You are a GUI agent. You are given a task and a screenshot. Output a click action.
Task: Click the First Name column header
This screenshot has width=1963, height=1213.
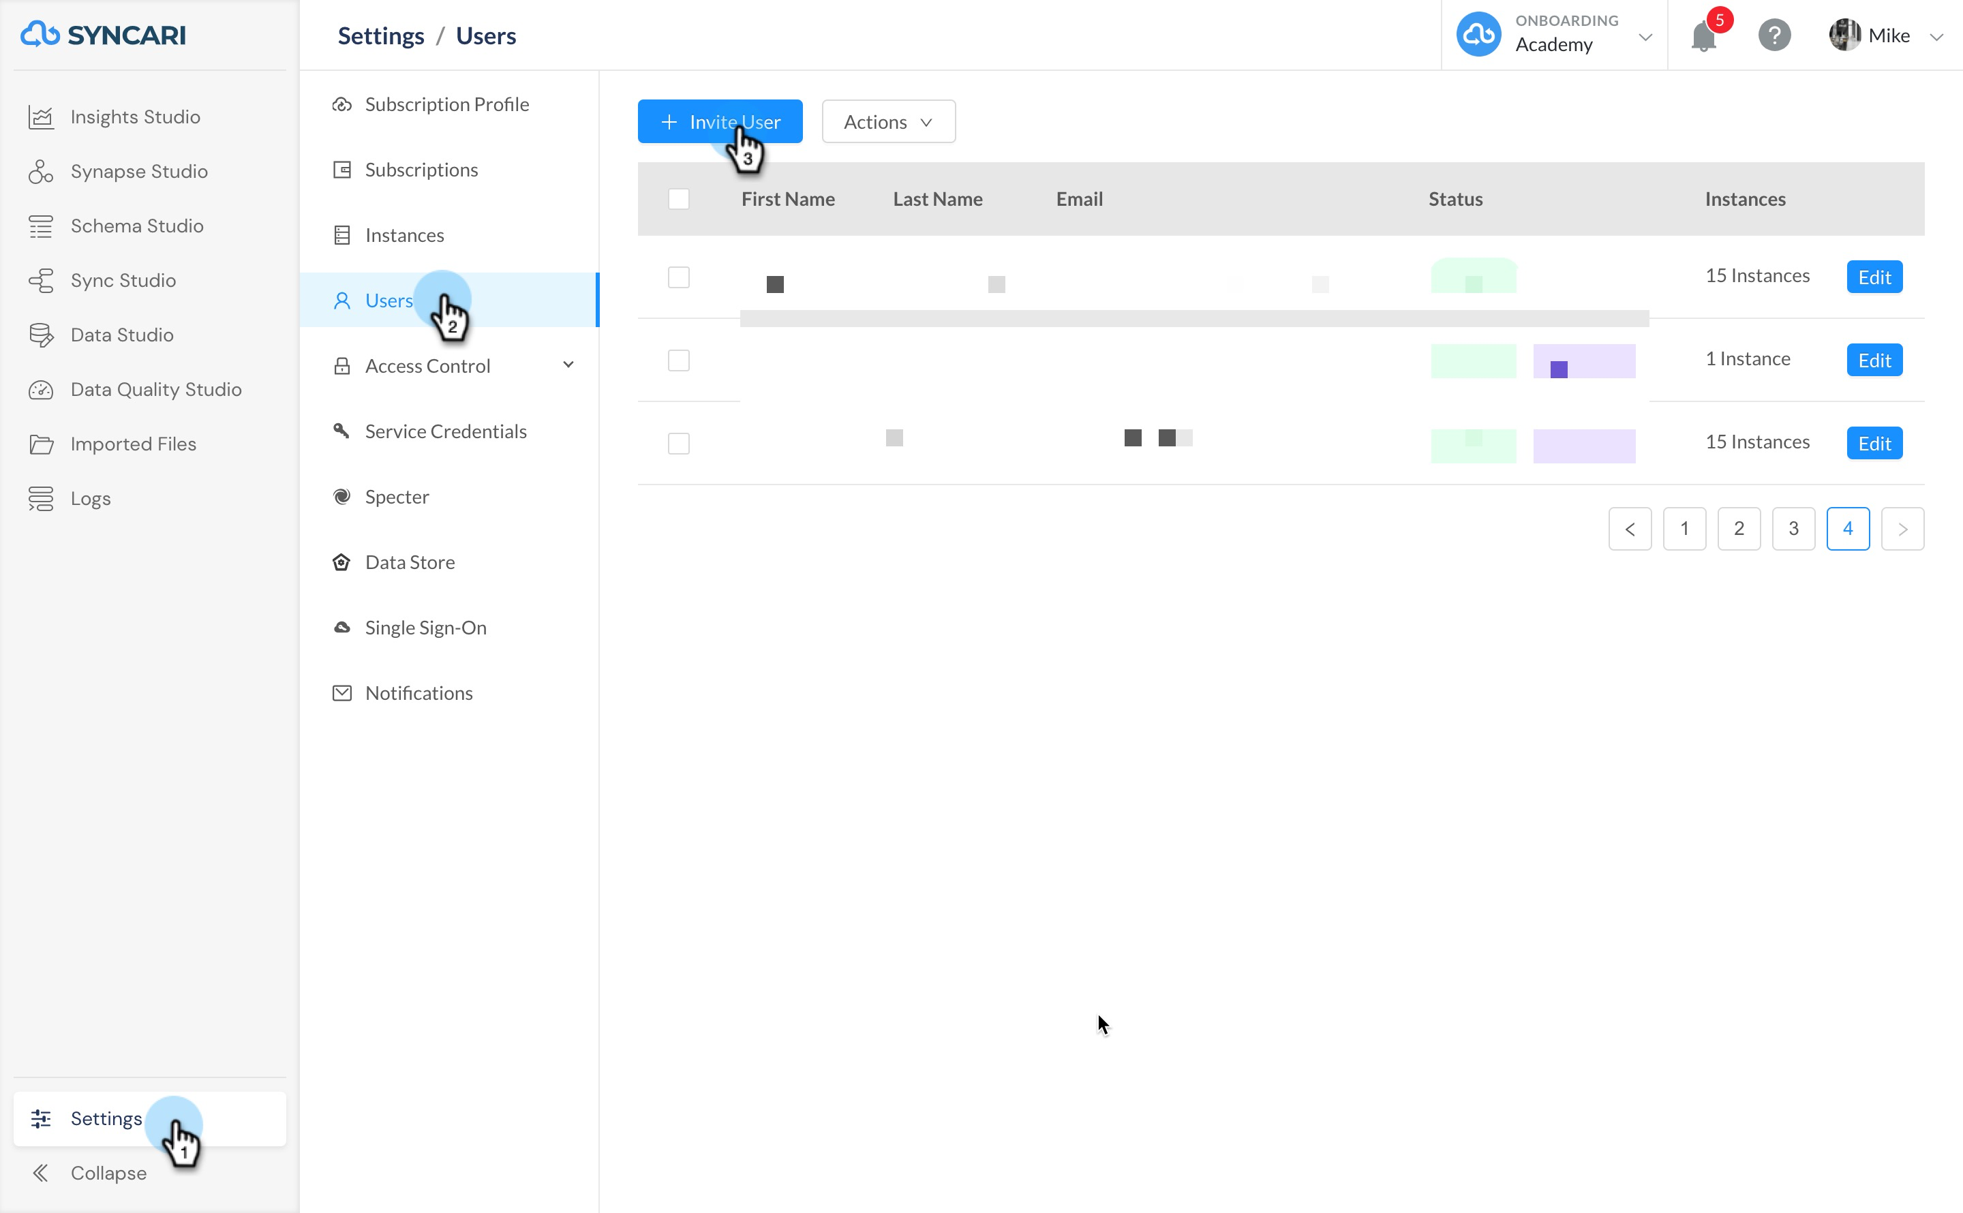point(788,199)
